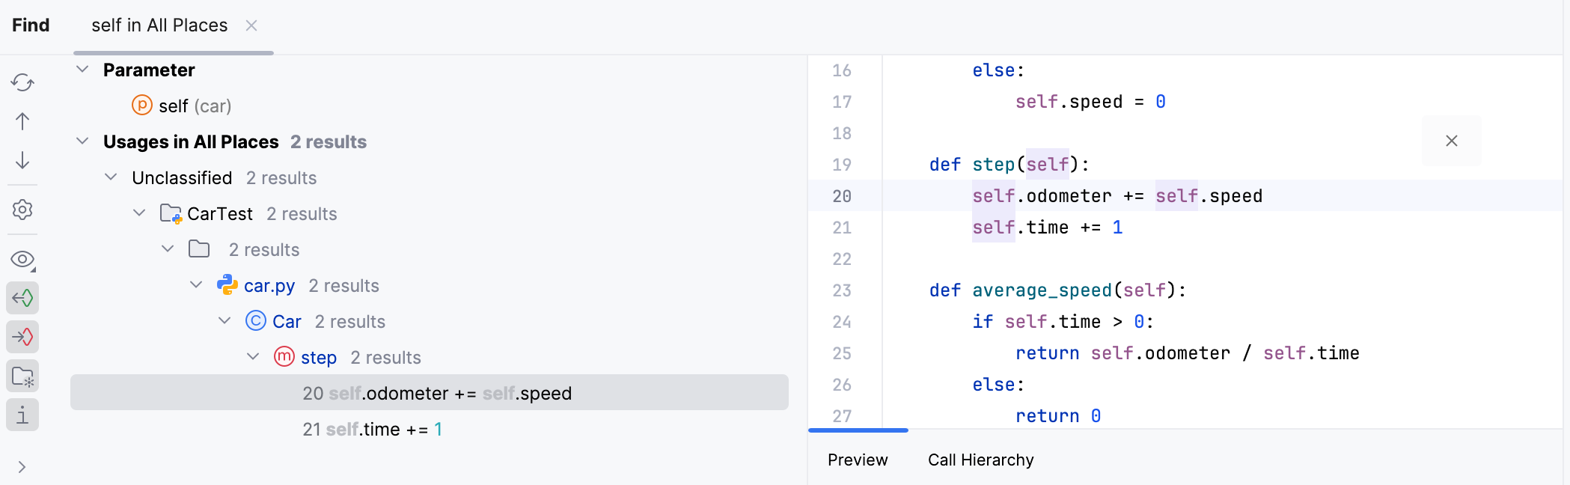Screen dimensions: 1570x485
Task: Switch to the Call Hierarchy tab
Action: [x=980, y=460]
